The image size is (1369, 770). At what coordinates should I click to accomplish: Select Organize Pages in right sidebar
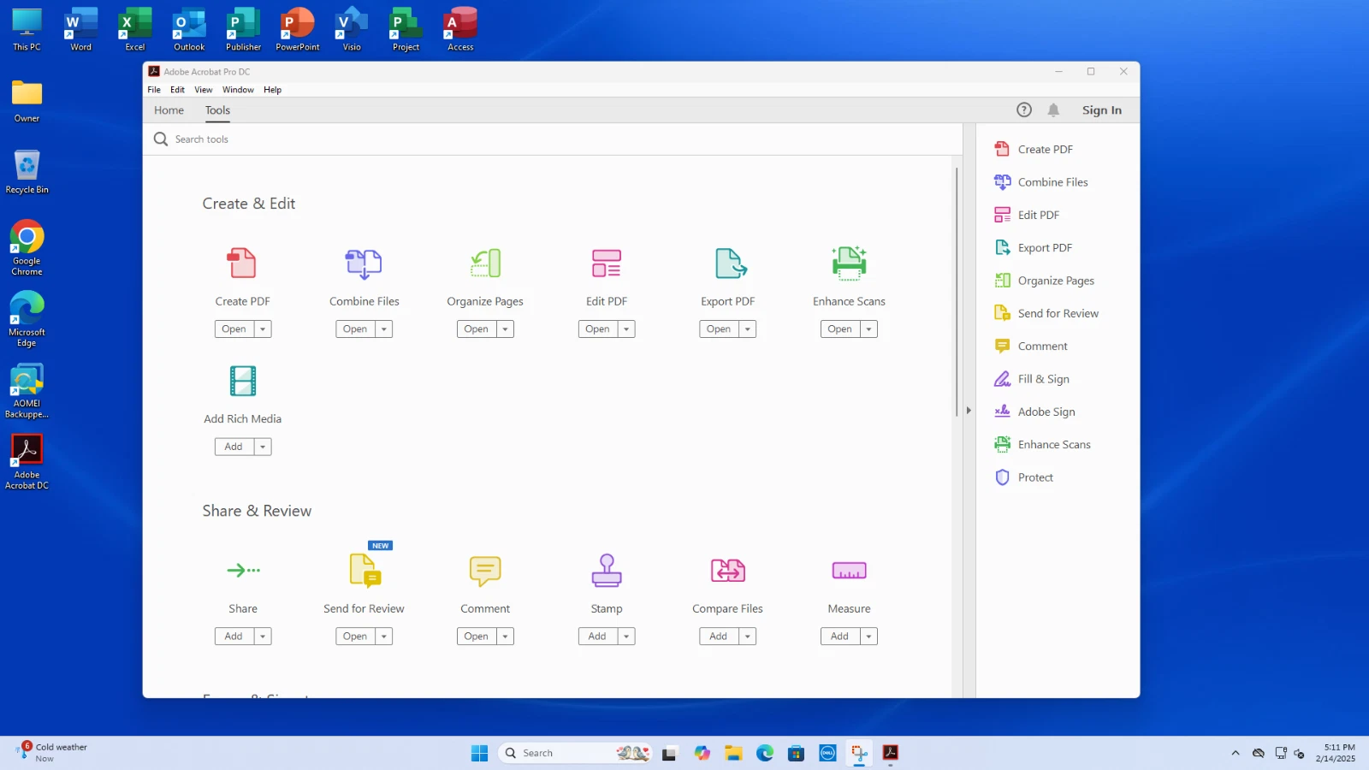pos(1044,281)
